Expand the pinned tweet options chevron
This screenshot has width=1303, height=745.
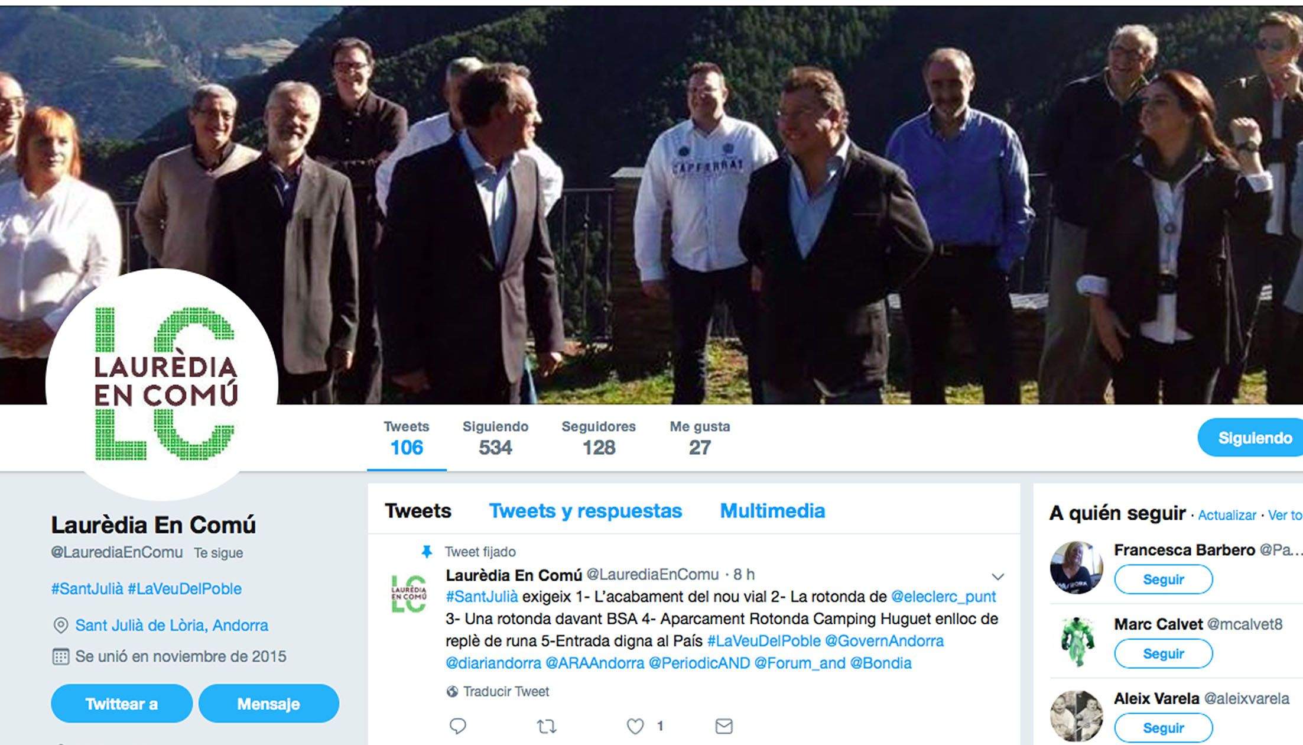coord(997,576)
